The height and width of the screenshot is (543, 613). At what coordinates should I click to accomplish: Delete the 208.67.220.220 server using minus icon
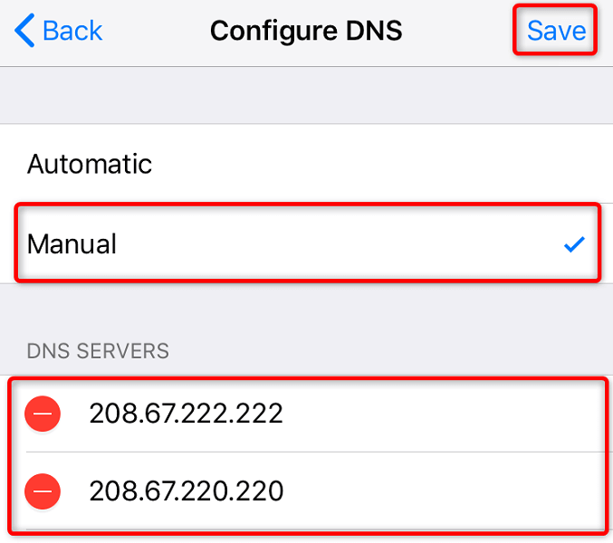coord(43,491)
